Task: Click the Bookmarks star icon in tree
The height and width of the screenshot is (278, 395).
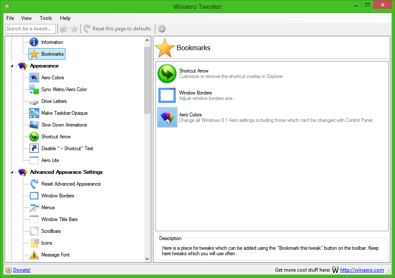Action: 34,54
